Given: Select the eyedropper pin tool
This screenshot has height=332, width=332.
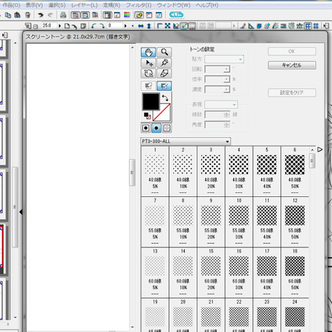Looking at the screenshot, I should point(164,63).
